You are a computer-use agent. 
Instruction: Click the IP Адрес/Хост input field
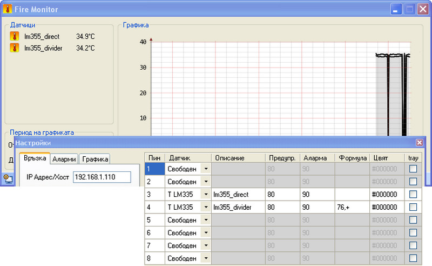tap(102, 177)
